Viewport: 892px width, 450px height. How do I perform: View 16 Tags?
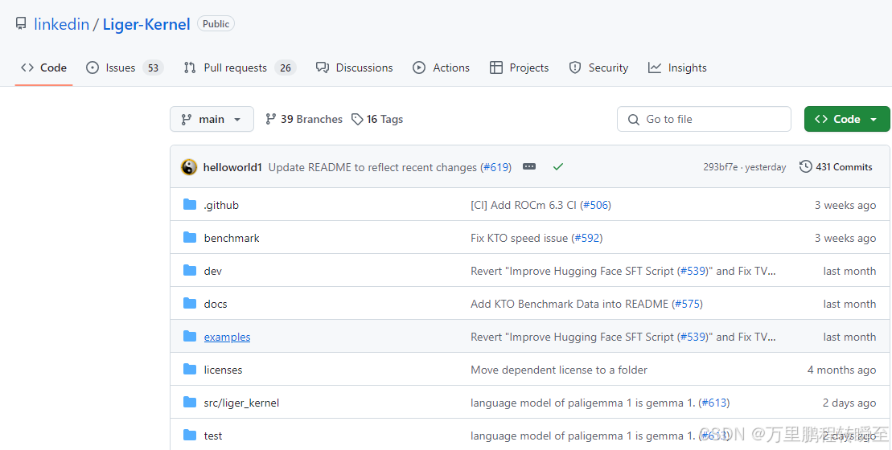[377, 119]
